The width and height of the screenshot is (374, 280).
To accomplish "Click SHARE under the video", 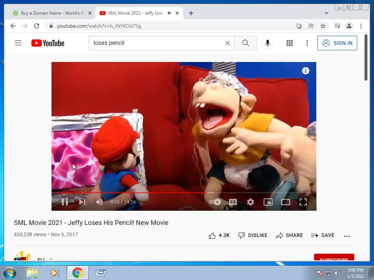I will coord(289,236).
